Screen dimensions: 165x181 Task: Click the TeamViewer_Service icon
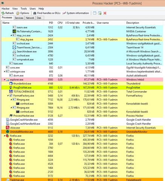point(14,48)
